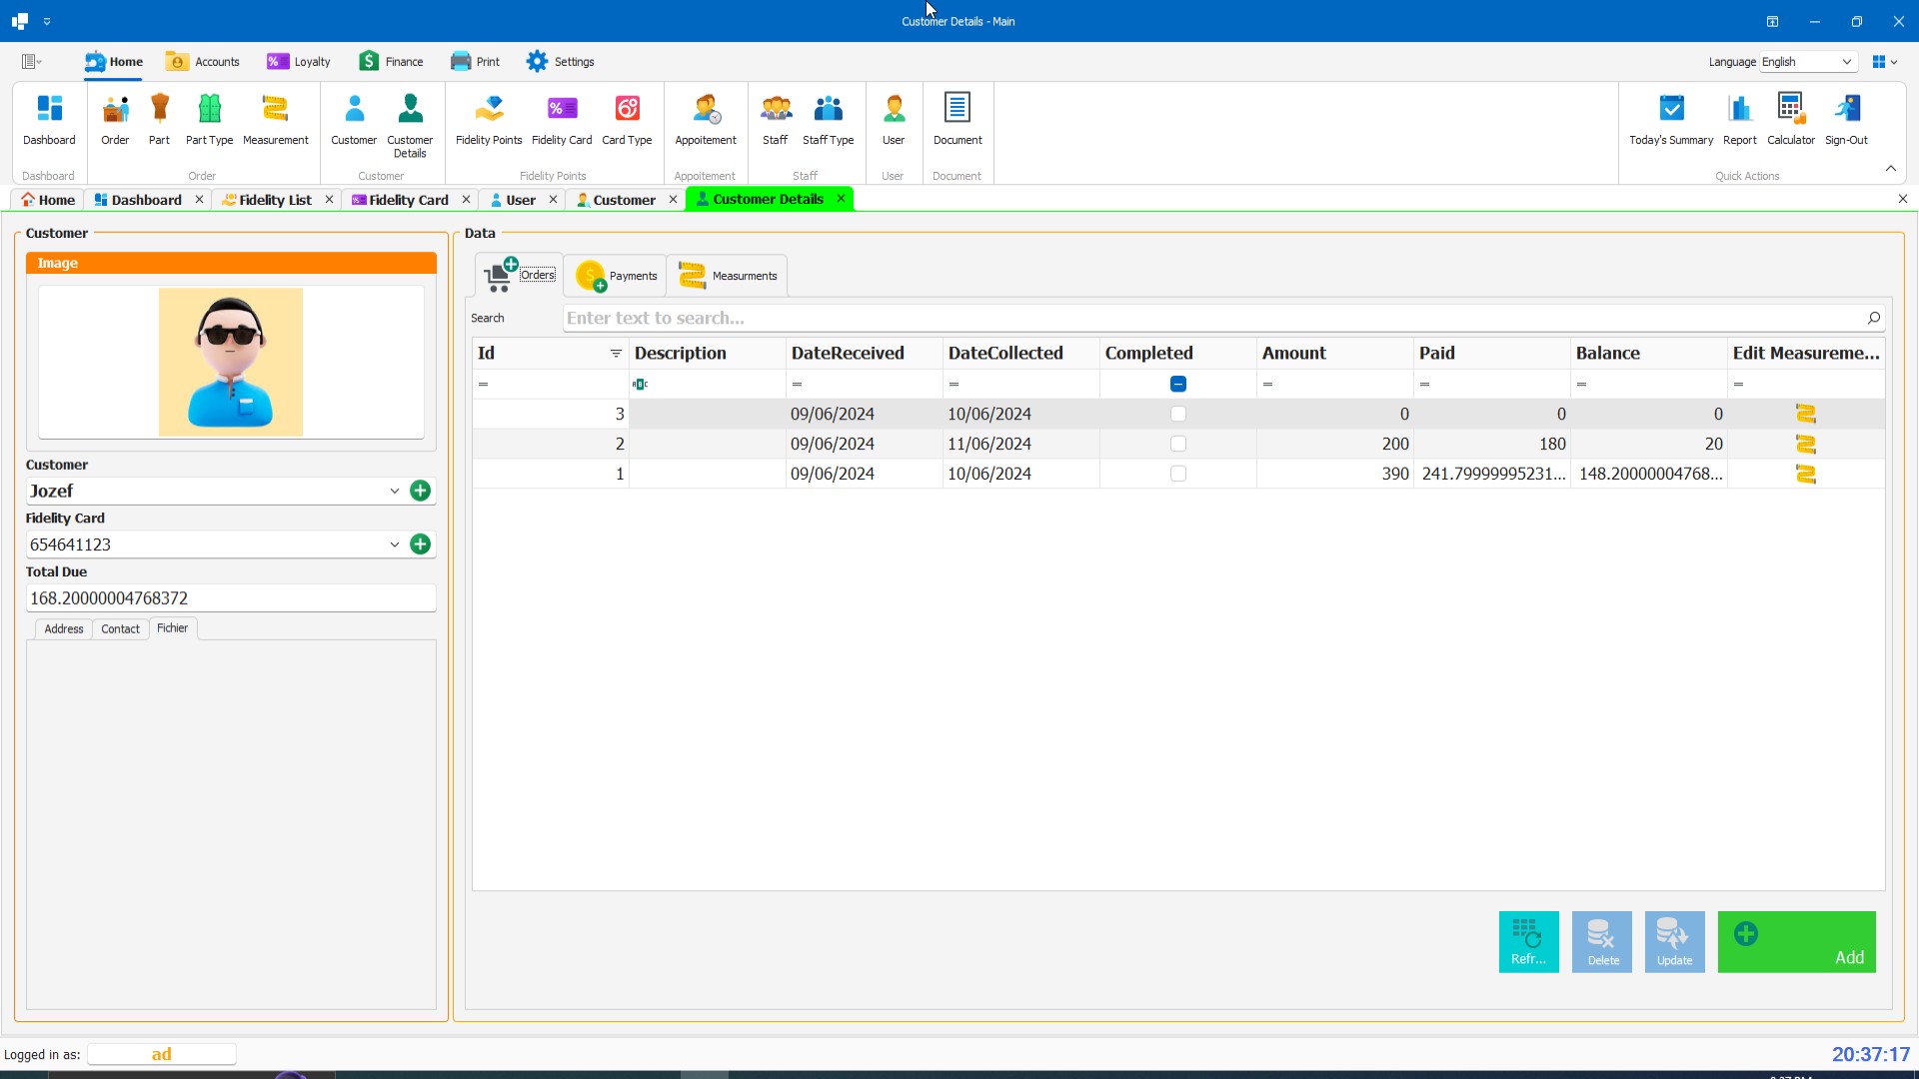Launch the Calculator quick action
Image resolution: width=1919 pixels, height=1079 pixels.
pos(1790,119)
